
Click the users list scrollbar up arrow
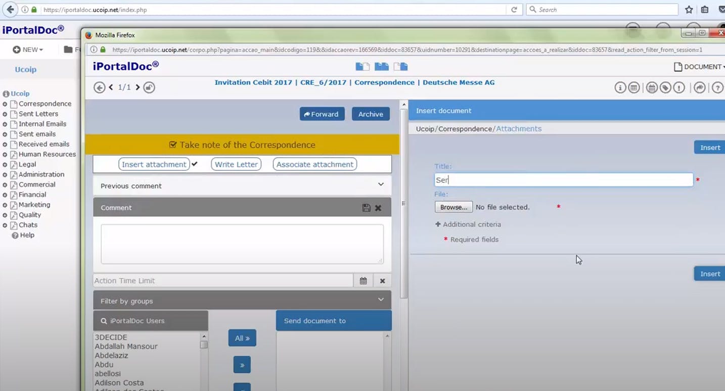coord(204,336)
